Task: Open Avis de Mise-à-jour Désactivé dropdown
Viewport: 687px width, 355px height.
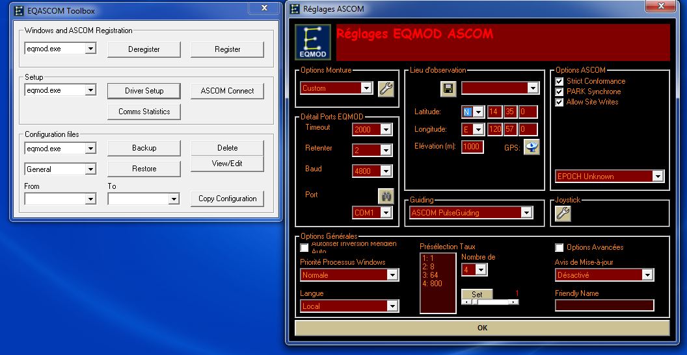Action: (647, 275)
